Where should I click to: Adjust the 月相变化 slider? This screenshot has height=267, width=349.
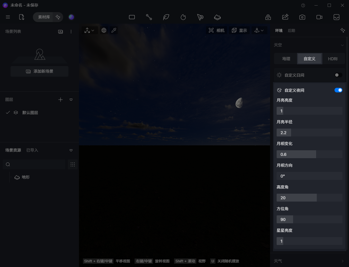coord(310,154)
